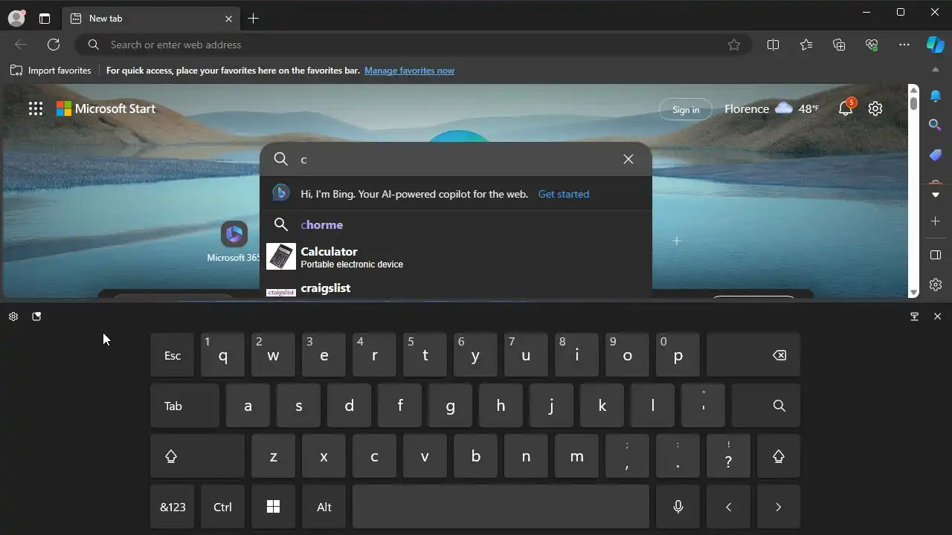The height and width of the screenshot is (535, 952).
Task: Tap the comma/semicolon key
Action: coord(627,456)
